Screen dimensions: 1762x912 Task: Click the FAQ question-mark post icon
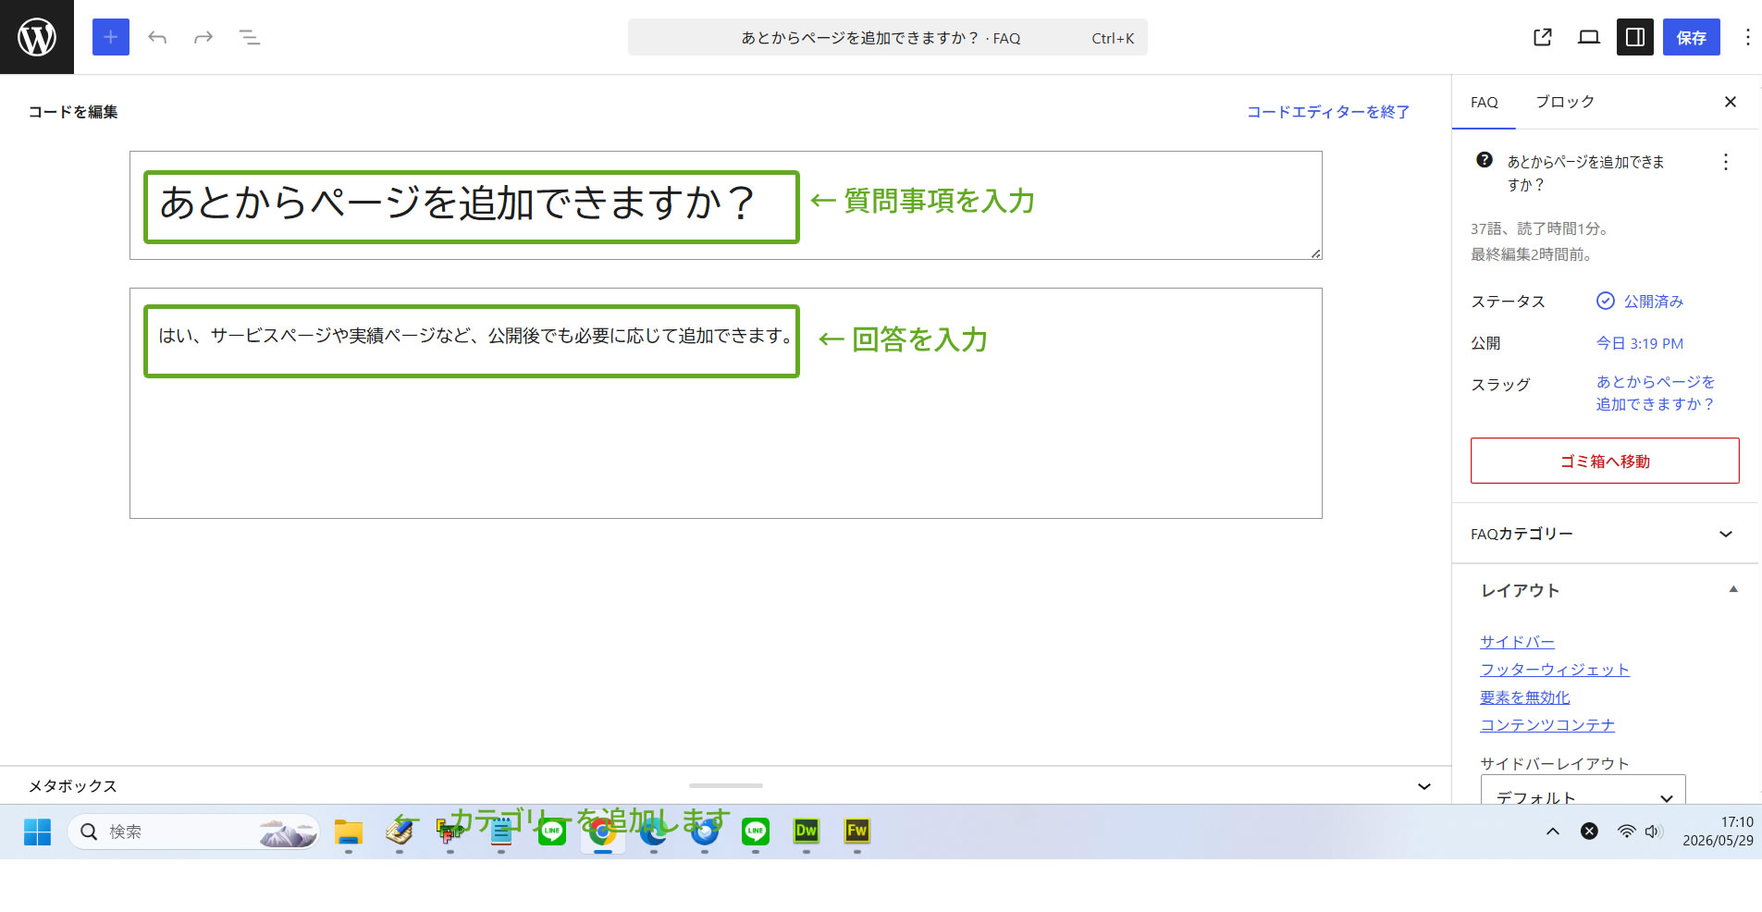point(1485,160)
